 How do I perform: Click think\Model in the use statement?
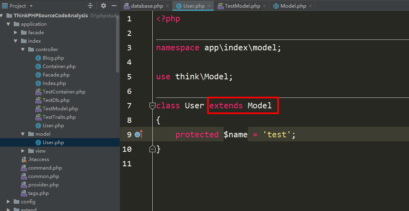(x=201, y=77)
